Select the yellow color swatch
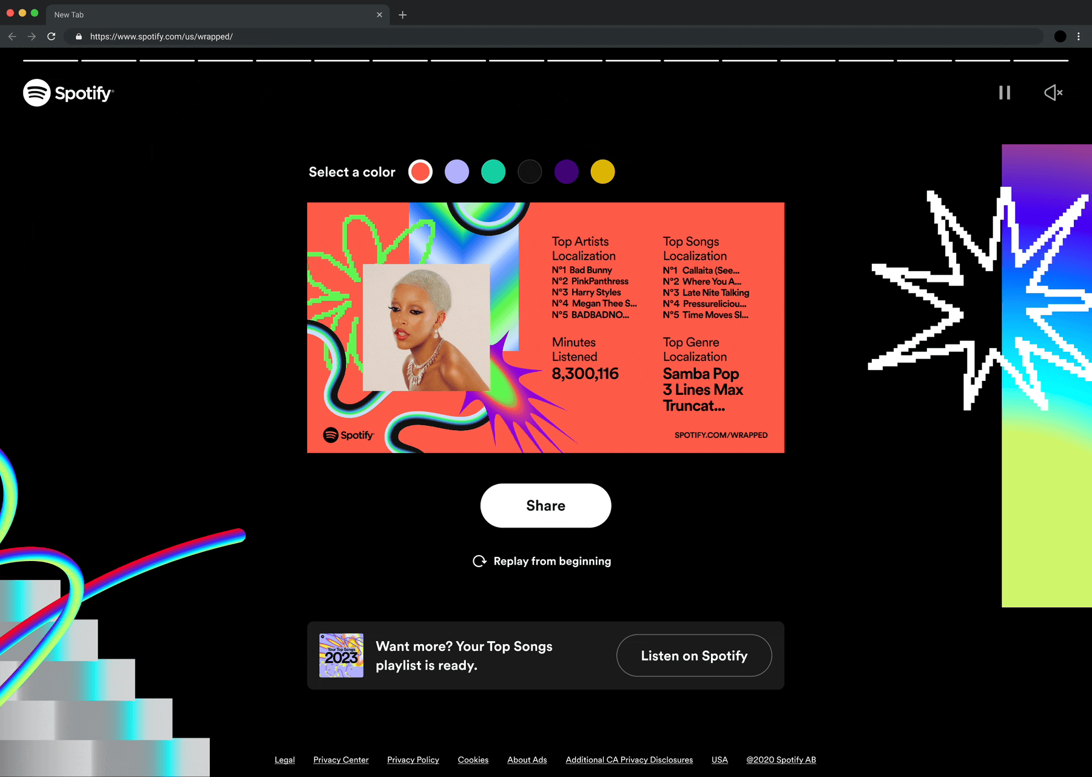This screenshot has height=777, width=1092. coord(602,172)
